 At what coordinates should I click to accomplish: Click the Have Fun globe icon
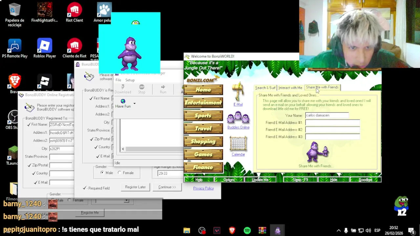[123, 101]
